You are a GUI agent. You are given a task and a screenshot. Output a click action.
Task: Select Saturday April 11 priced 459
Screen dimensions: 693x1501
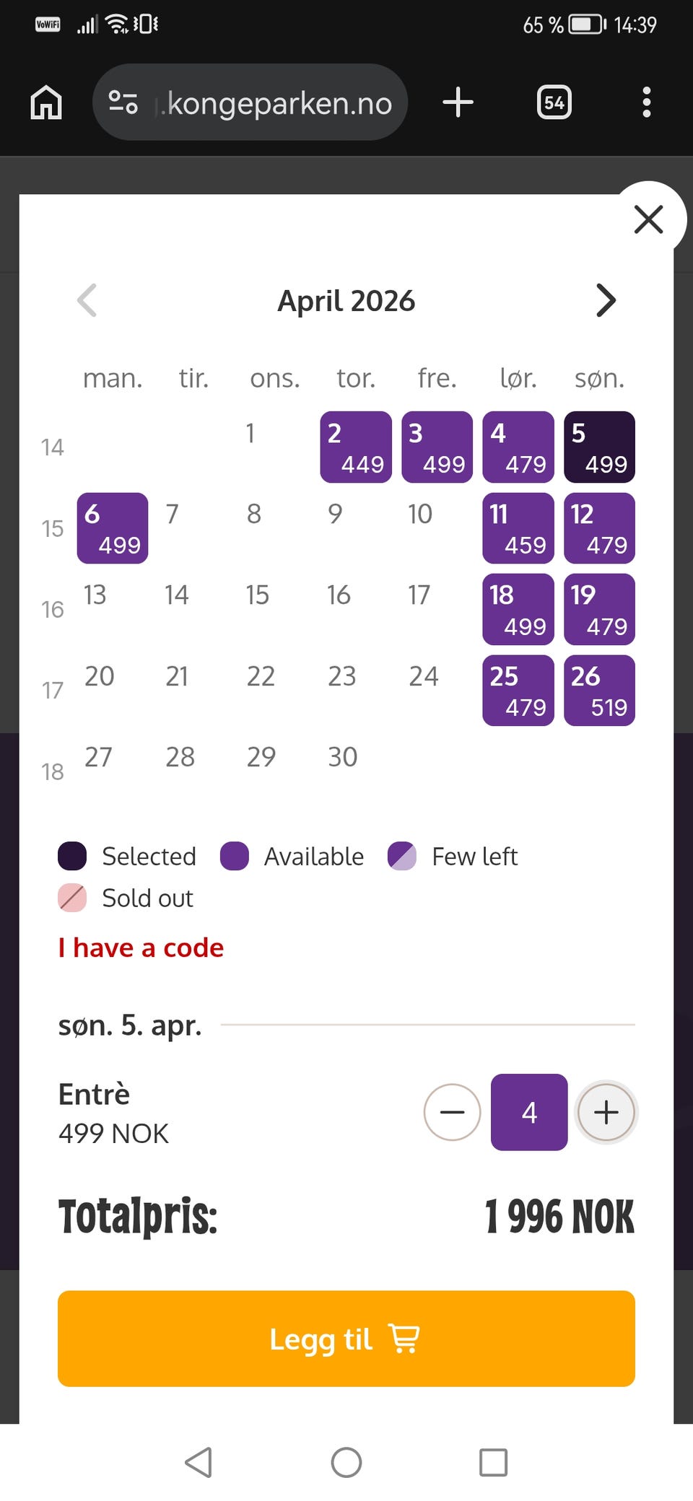click(x=518, y=528)
